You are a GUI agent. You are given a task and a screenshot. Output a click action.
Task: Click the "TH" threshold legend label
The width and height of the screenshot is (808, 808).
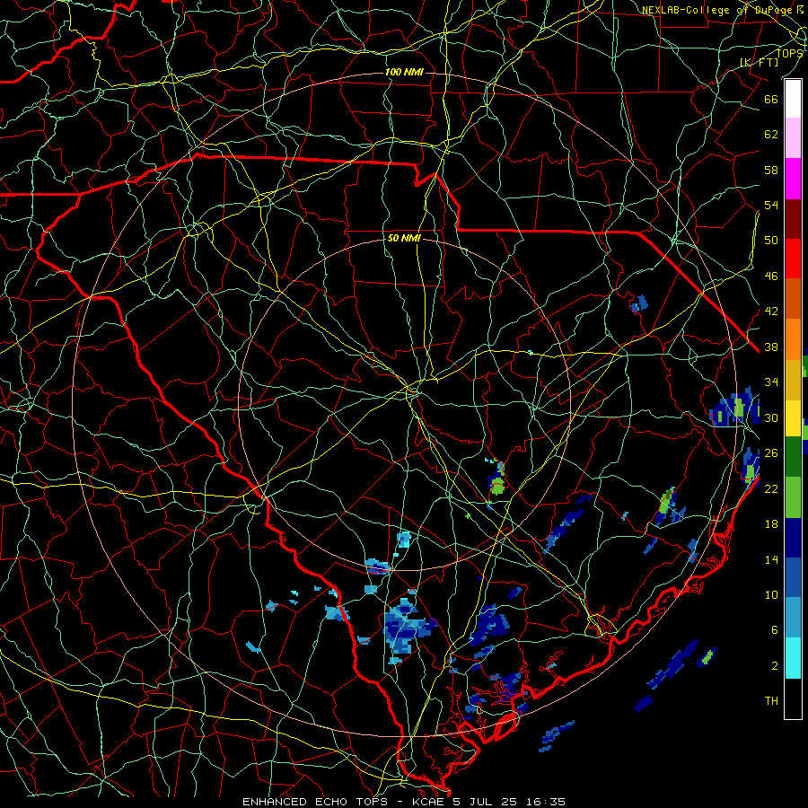(x=771, y=701)
